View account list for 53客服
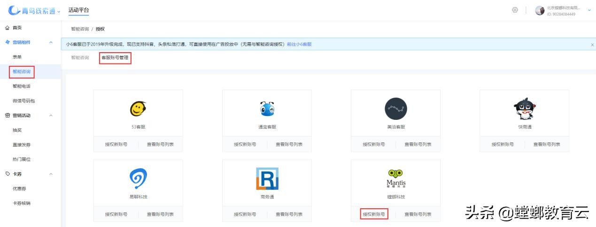Image resolution: width=596 pixels, height=227 pixels. [x=160, y=144]
